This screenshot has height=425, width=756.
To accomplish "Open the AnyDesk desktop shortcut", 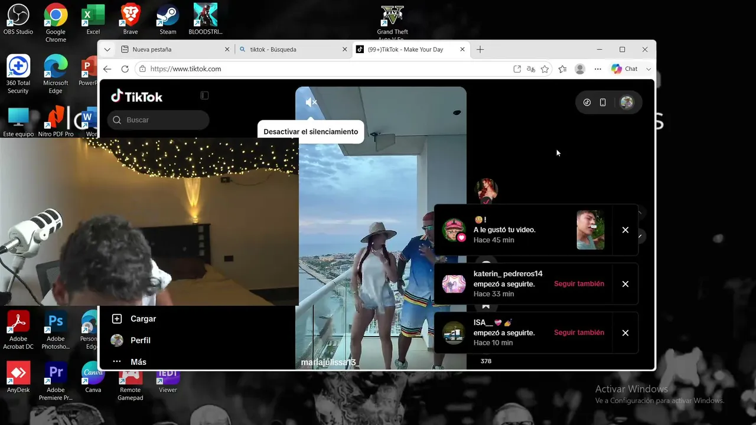I will point(18,378).
